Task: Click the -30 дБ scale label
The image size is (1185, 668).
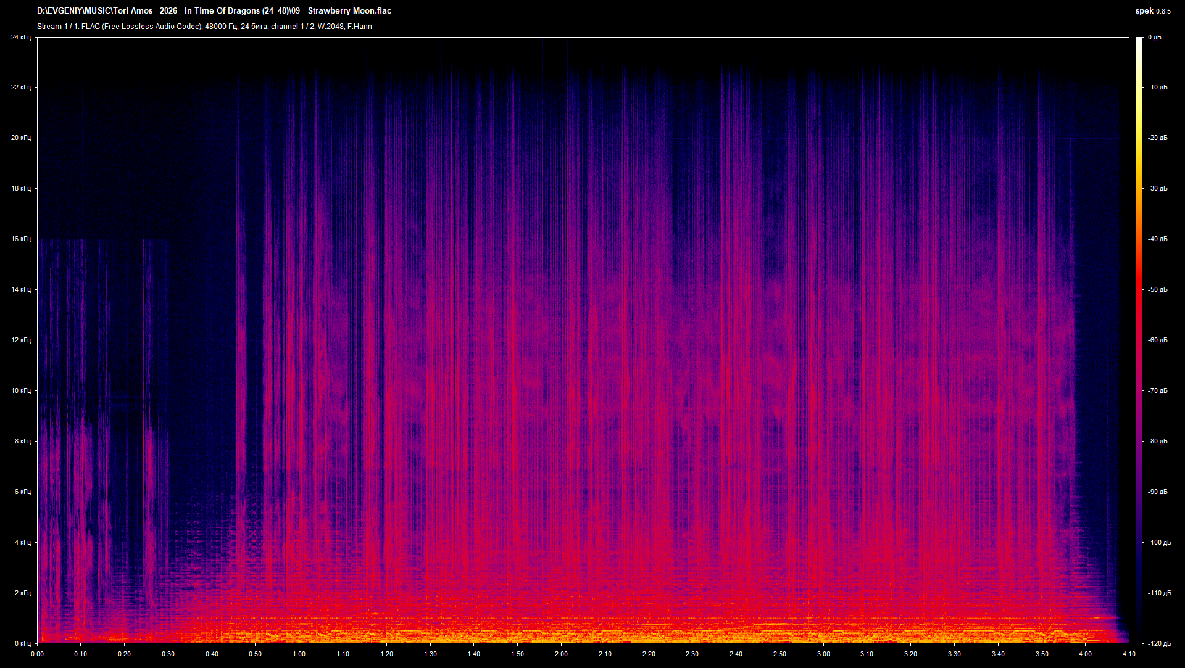Action: [x=1158, y=189]
